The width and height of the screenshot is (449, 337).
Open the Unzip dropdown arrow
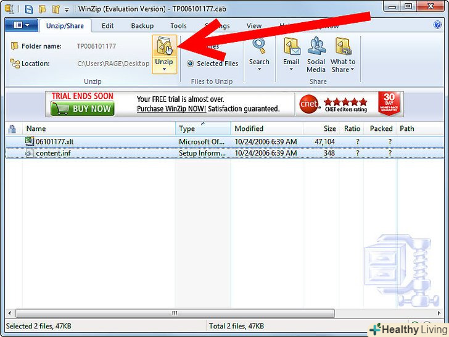click(164, 69)
